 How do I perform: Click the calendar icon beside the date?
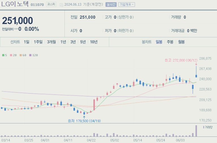click(x=61, y=5)
